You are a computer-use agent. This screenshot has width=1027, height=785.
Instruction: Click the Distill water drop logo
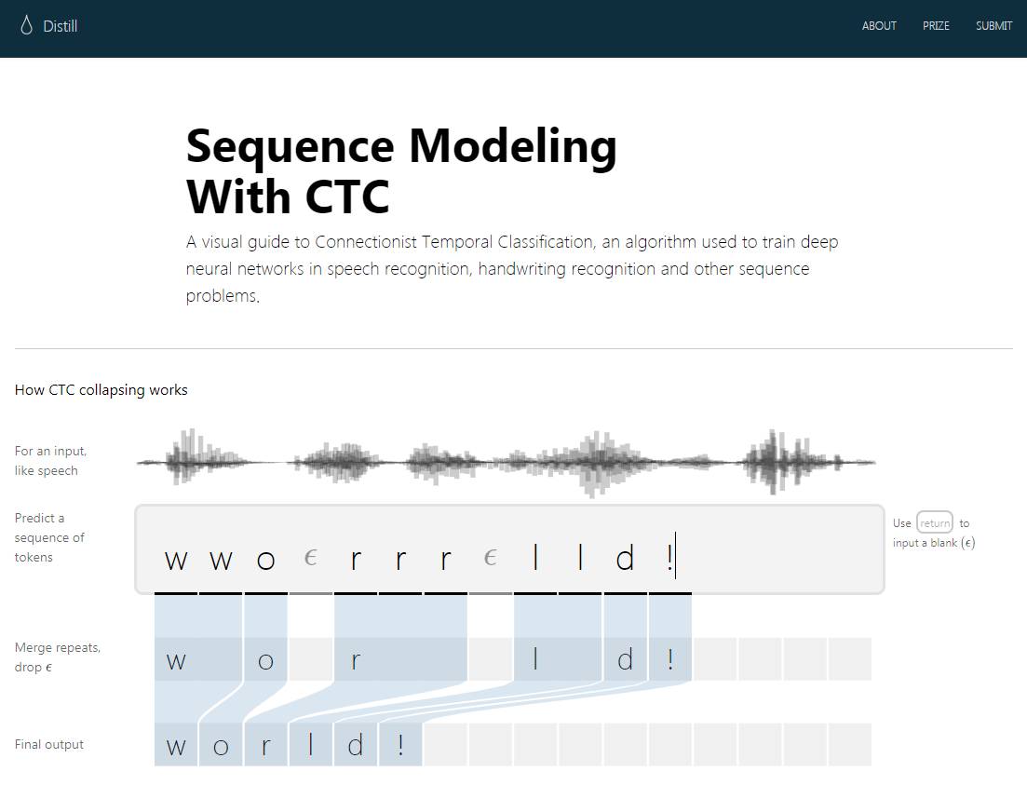coord(26,25)
